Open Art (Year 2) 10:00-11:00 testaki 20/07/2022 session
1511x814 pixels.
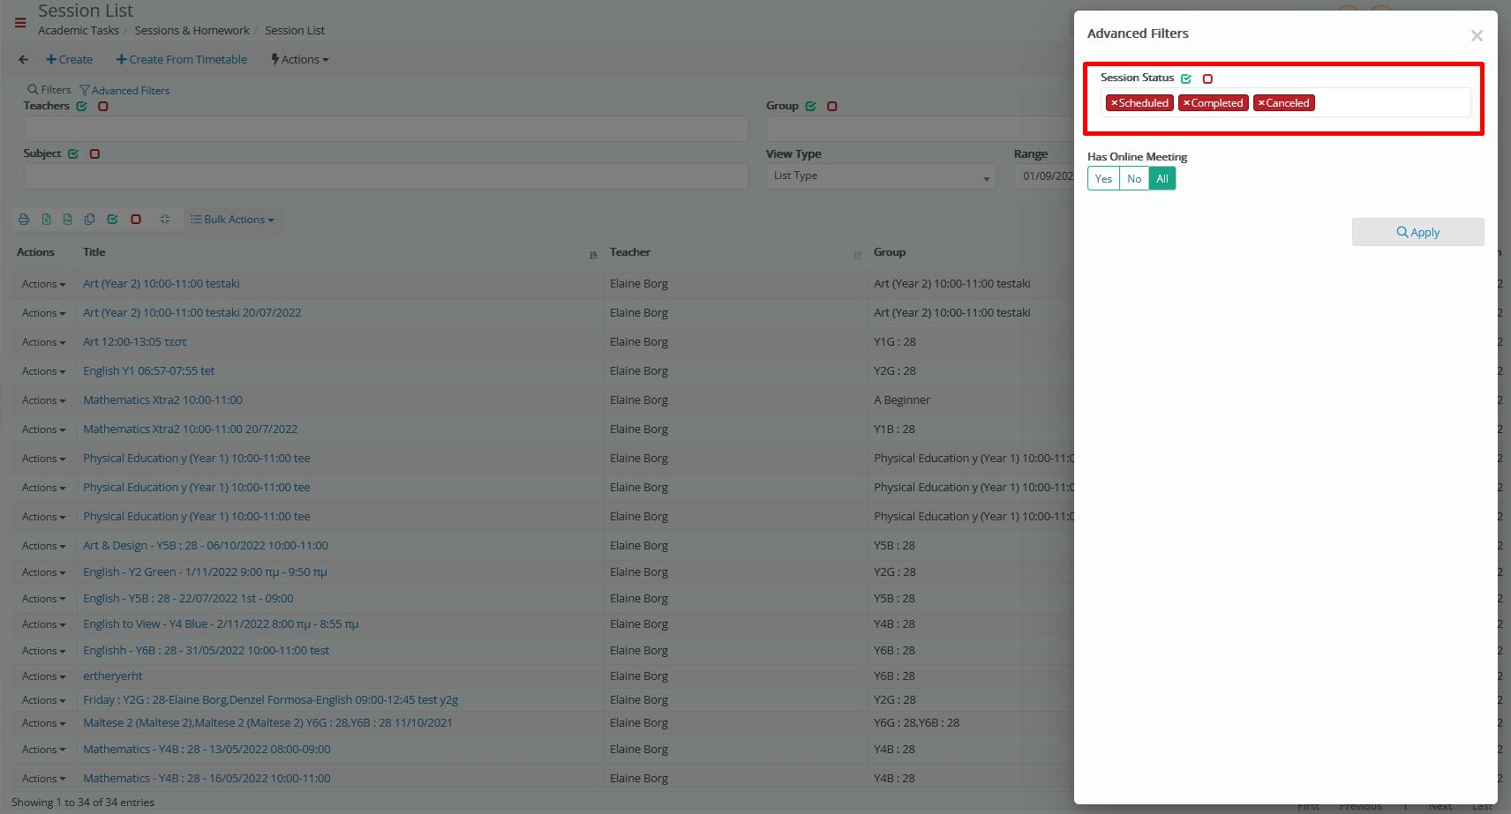pyautogui.click(x=192, y=313)
